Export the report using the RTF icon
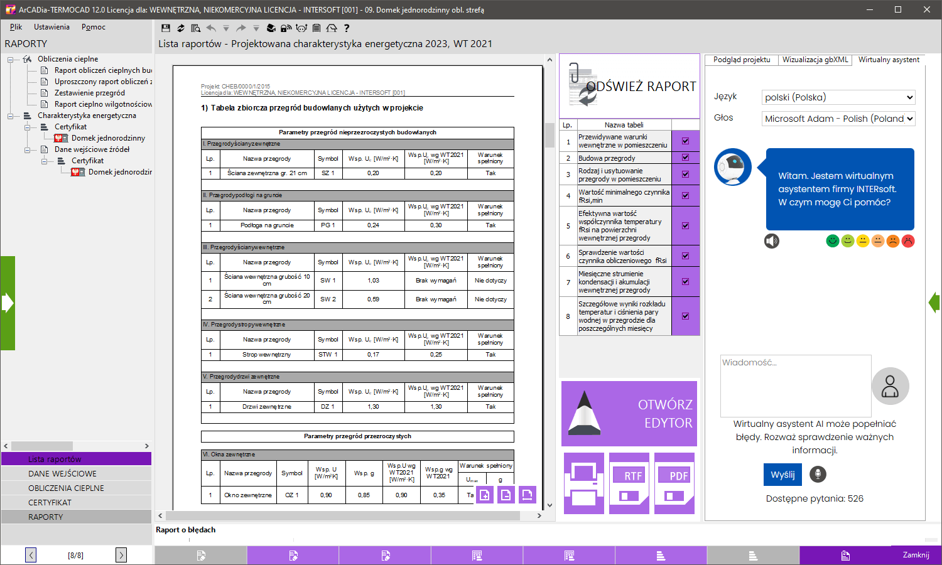942x565 pixels. [x=629, y=483]
